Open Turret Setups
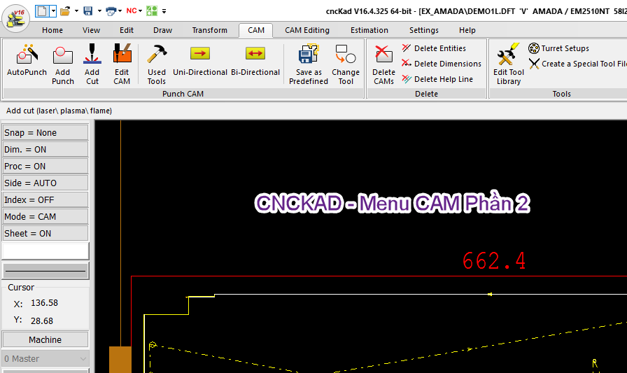627x373 pixels. tap(559, 48)
